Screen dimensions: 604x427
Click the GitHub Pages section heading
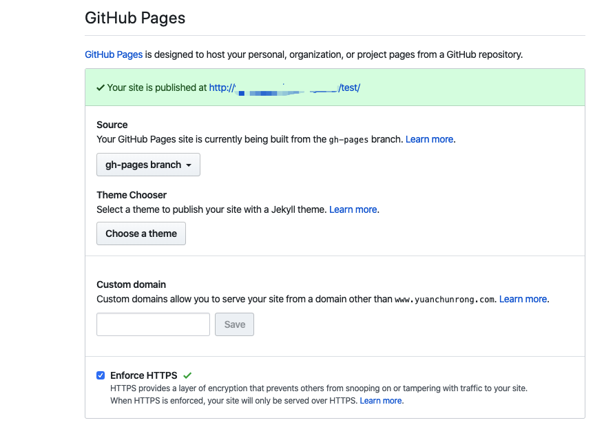(x=135, y=18)
